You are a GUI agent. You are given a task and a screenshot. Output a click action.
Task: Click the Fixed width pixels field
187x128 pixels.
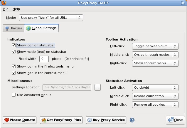44,59
